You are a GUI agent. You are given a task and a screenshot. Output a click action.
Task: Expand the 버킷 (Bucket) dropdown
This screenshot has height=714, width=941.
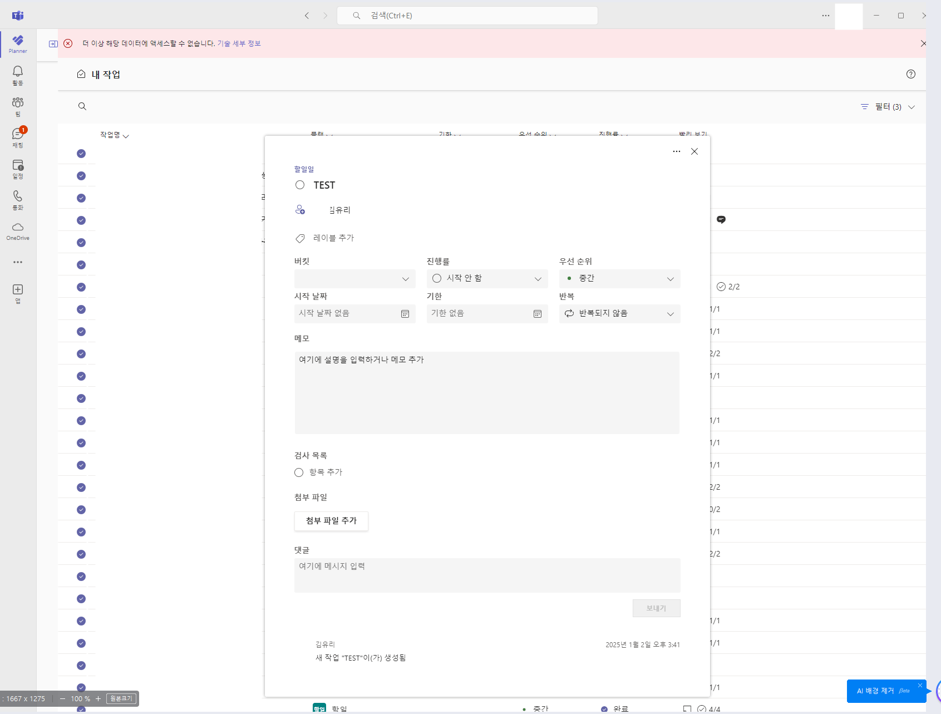(x=355, y=279)
